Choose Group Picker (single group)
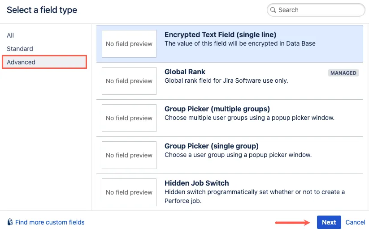Viewport: 369px width, 233px height. (230, 155)
